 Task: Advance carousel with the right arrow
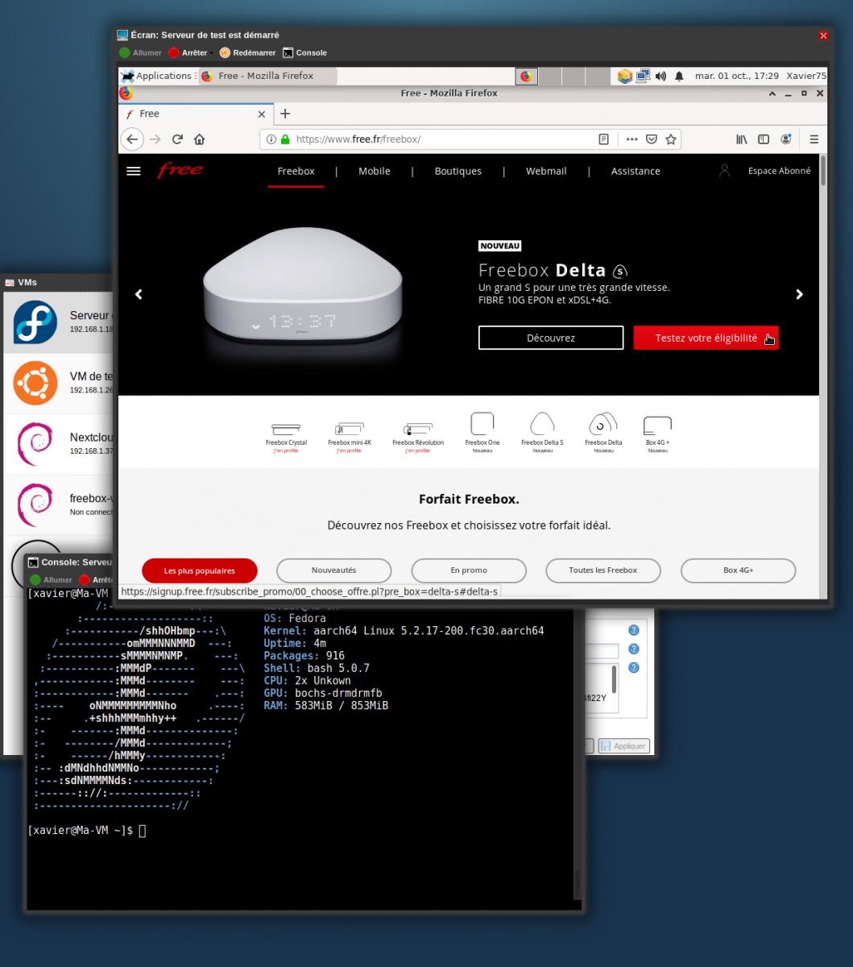click(799, 294)
